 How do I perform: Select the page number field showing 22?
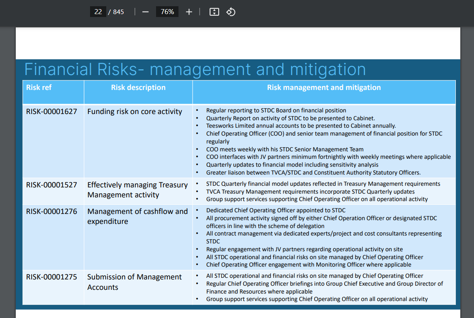(x=98, y=12)
